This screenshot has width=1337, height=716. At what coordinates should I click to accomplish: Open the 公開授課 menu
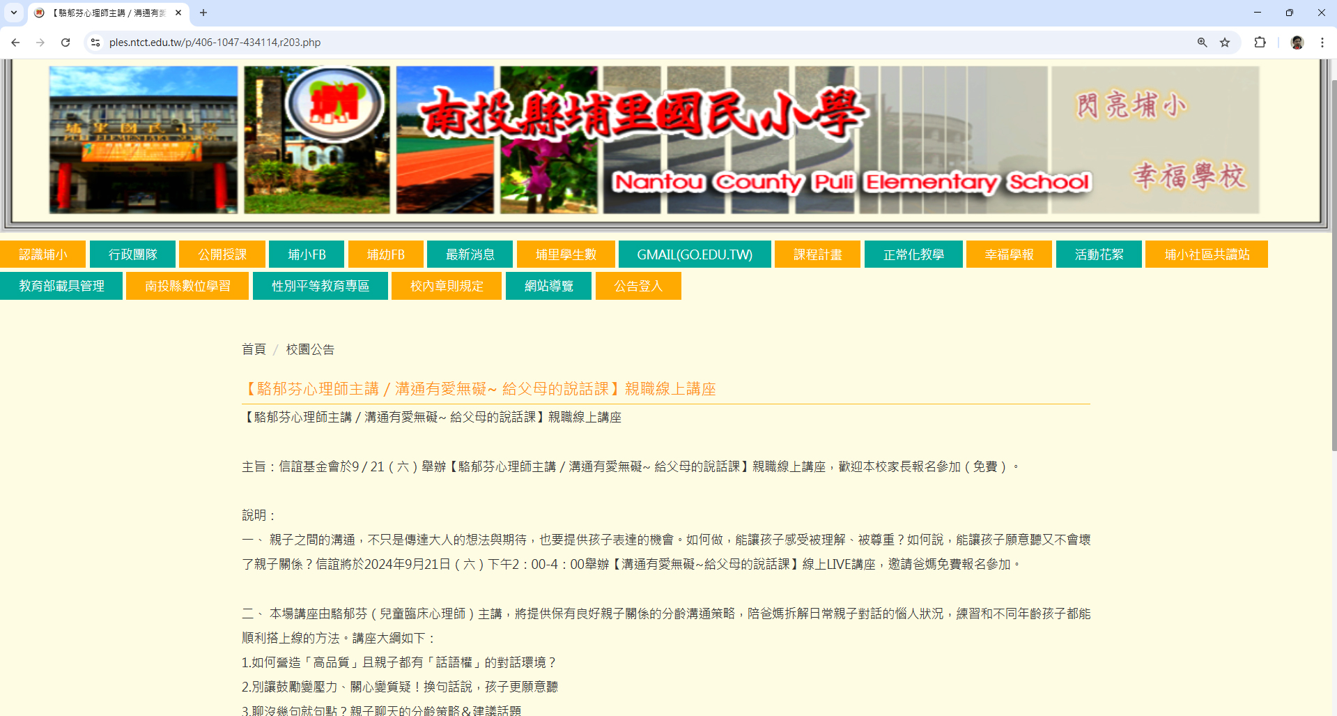coord(222,254)
